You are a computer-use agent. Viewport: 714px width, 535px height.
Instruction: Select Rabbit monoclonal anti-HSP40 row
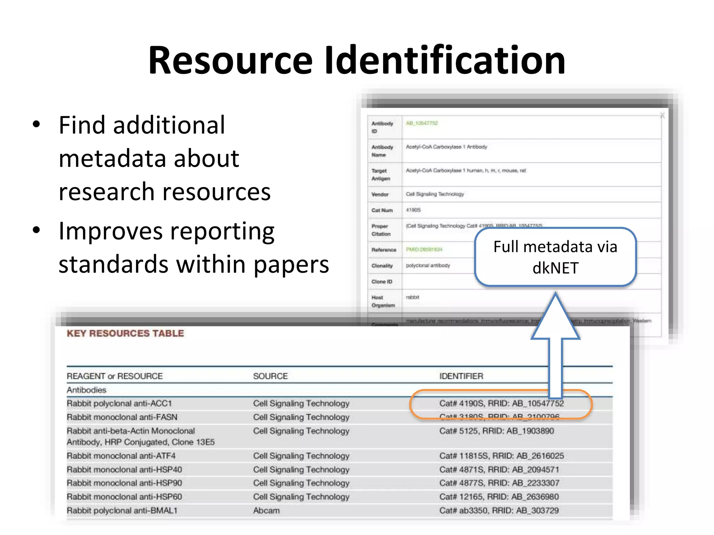pos(339,470)
